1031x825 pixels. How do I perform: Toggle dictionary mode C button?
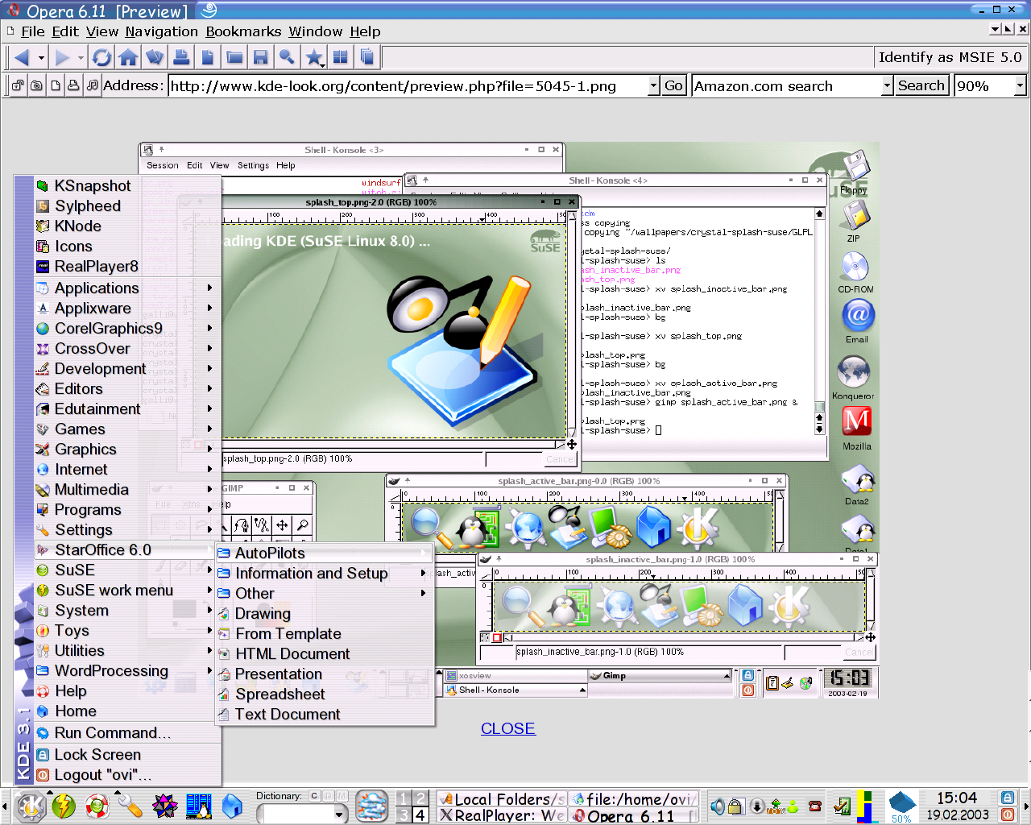pos(315,796)
